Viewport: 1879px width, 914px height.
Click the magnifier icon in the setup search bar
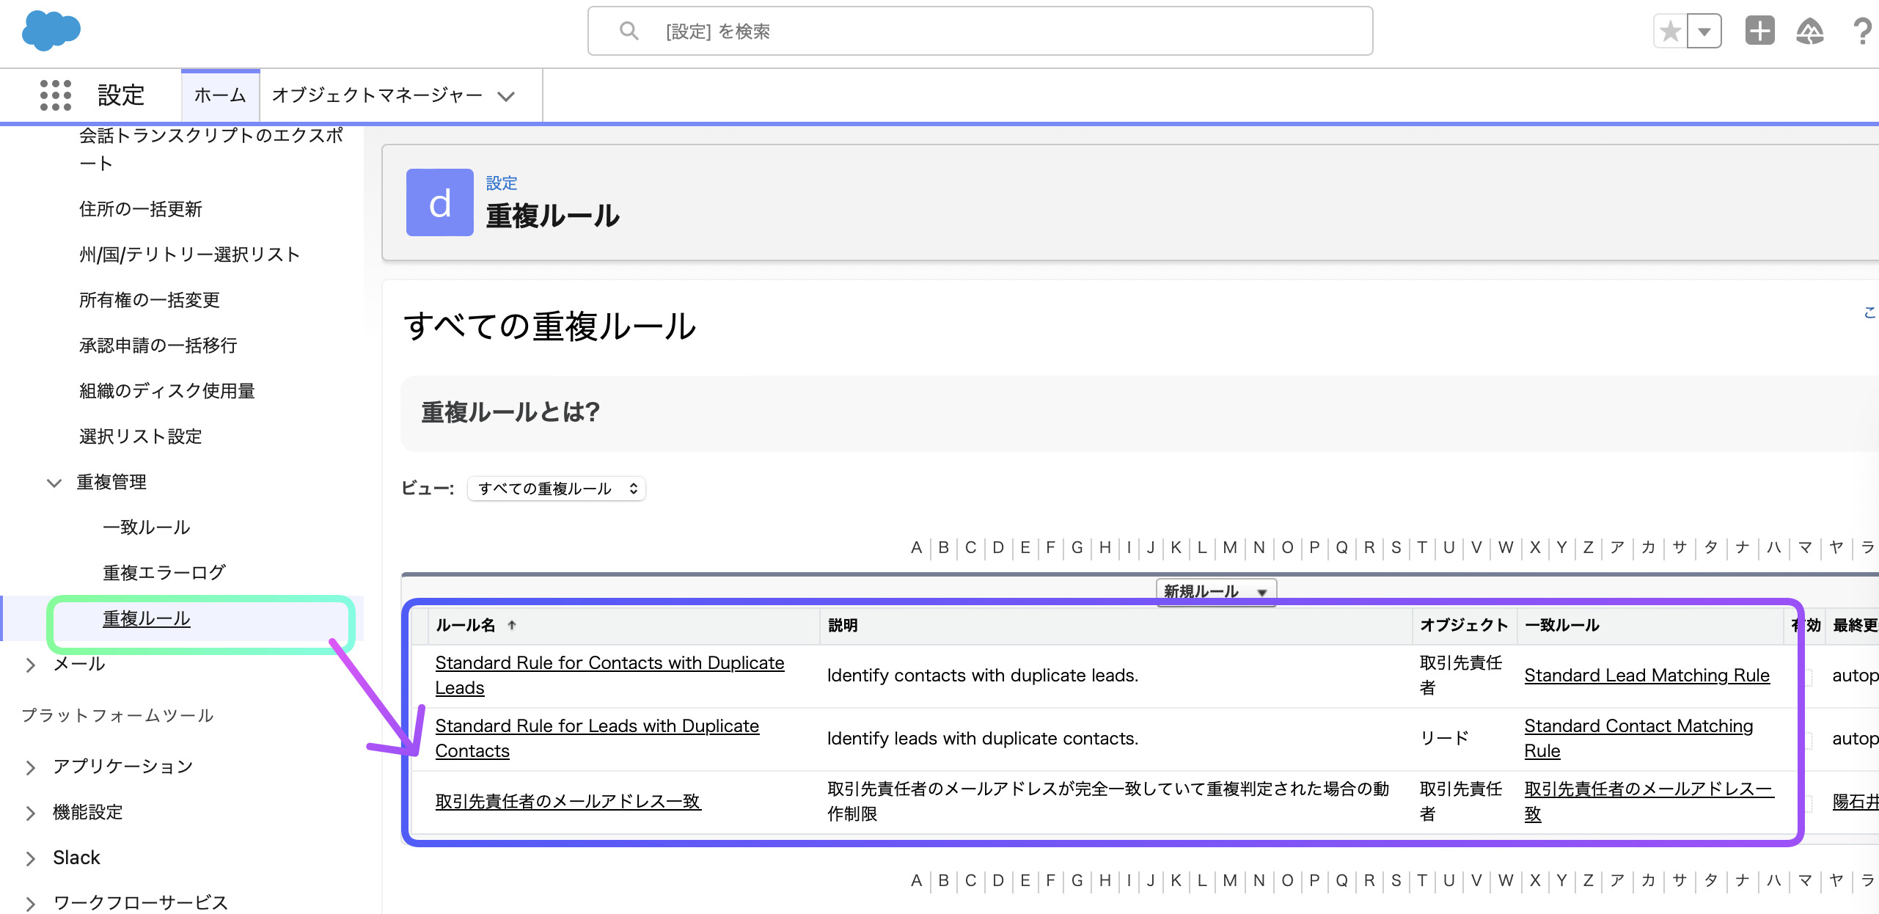(x=629, y=31)
